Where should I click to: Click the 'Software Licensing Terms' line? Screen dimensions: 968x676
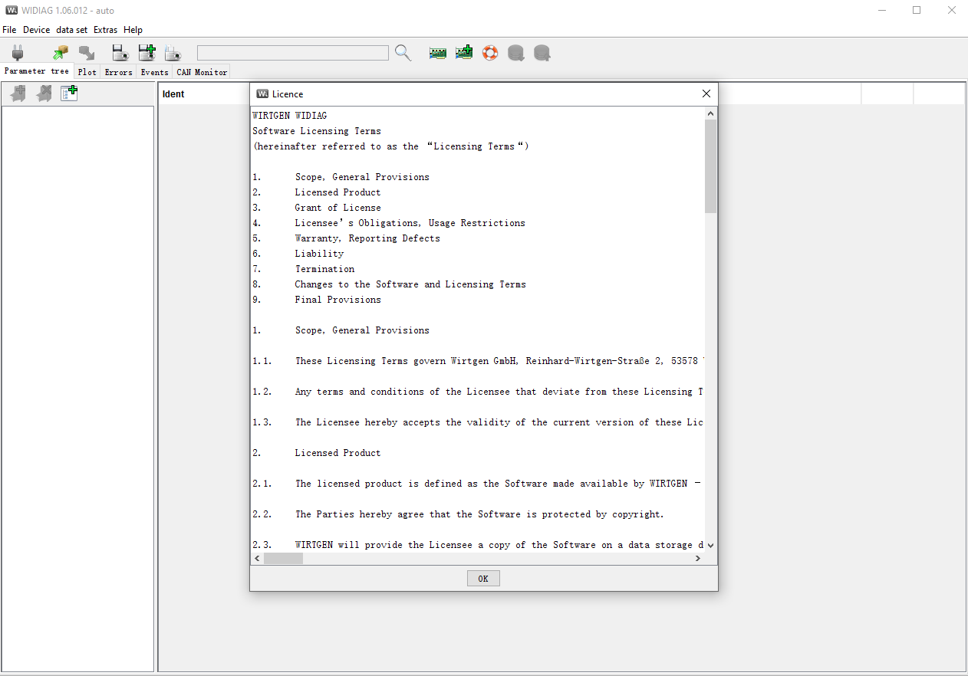point(317,131)
